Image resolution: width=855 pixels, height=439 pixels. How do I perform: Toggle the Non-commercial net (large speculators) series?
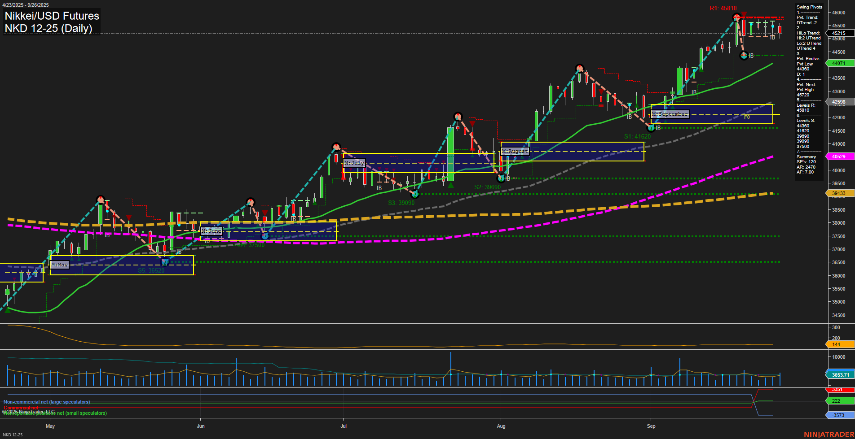pos(47,402)
